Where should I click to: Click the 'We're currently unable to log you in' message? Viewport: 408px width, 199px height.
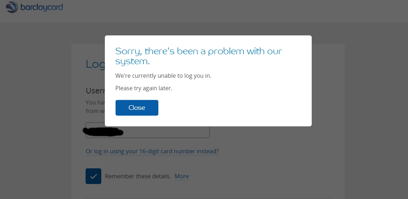pos(163,76)
